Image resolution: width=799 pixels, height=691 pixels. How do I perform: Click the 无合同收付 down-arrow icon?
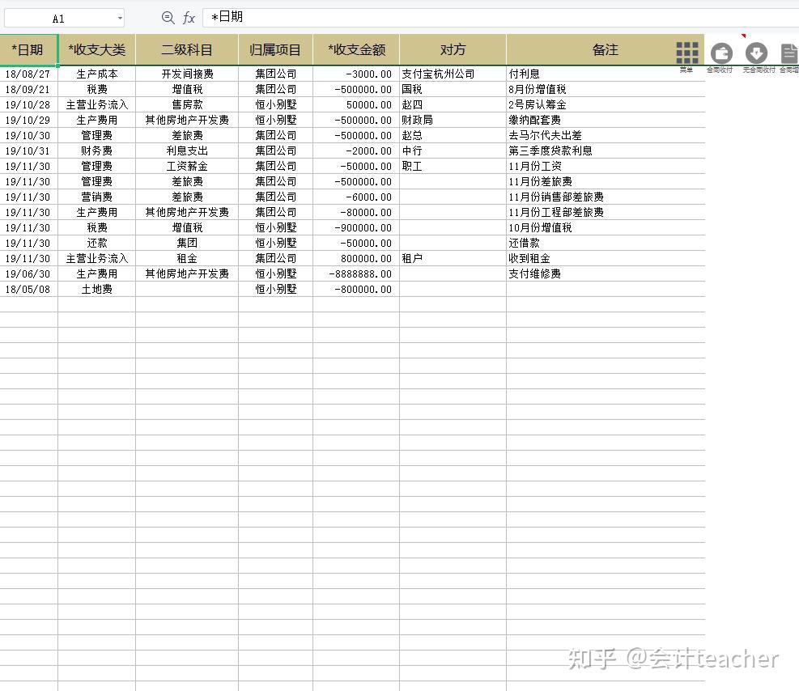pos(756,53)
